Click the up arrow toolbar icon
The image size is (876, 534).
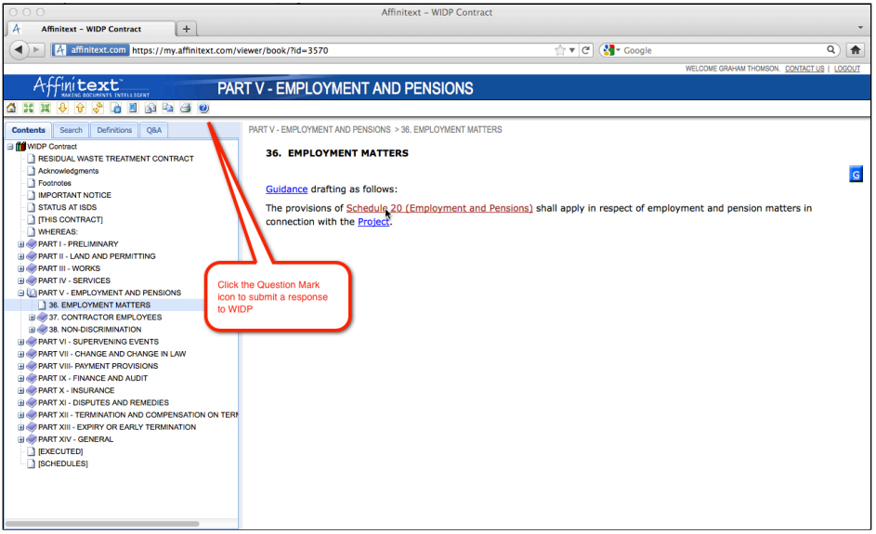(80, 108)
